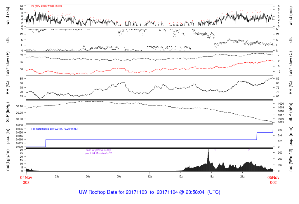
Task: Select the 'wind (m/s)' axis label
Action: [x=291, y=16]
